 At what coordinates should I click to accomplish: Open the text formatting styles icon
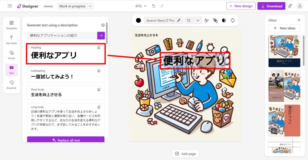coord(206,20)
